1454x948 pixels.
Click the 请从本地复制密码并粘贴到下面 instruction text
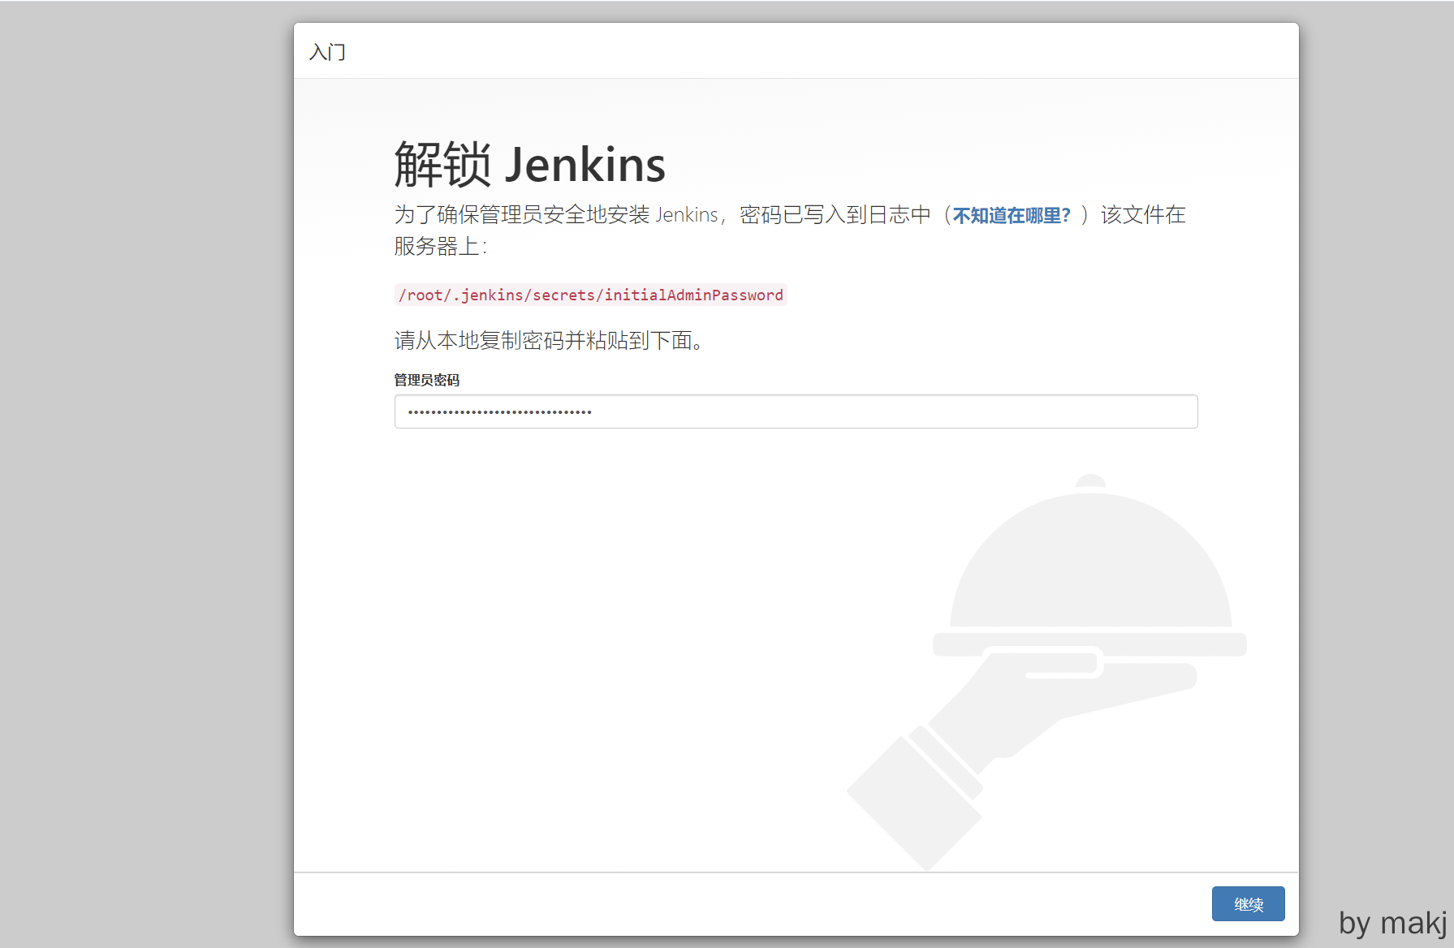[549, 341]
